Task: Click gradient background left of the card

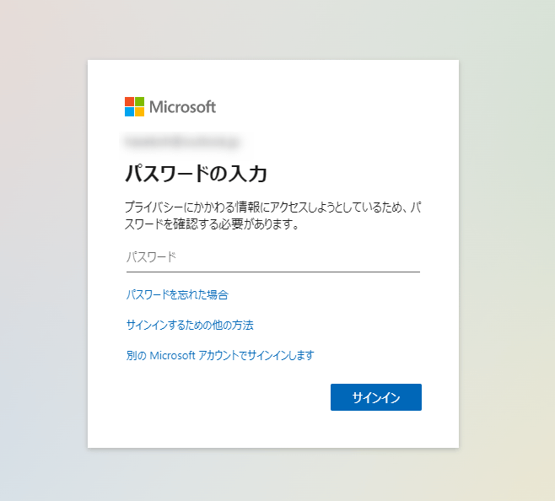Action: coord(42,248)
